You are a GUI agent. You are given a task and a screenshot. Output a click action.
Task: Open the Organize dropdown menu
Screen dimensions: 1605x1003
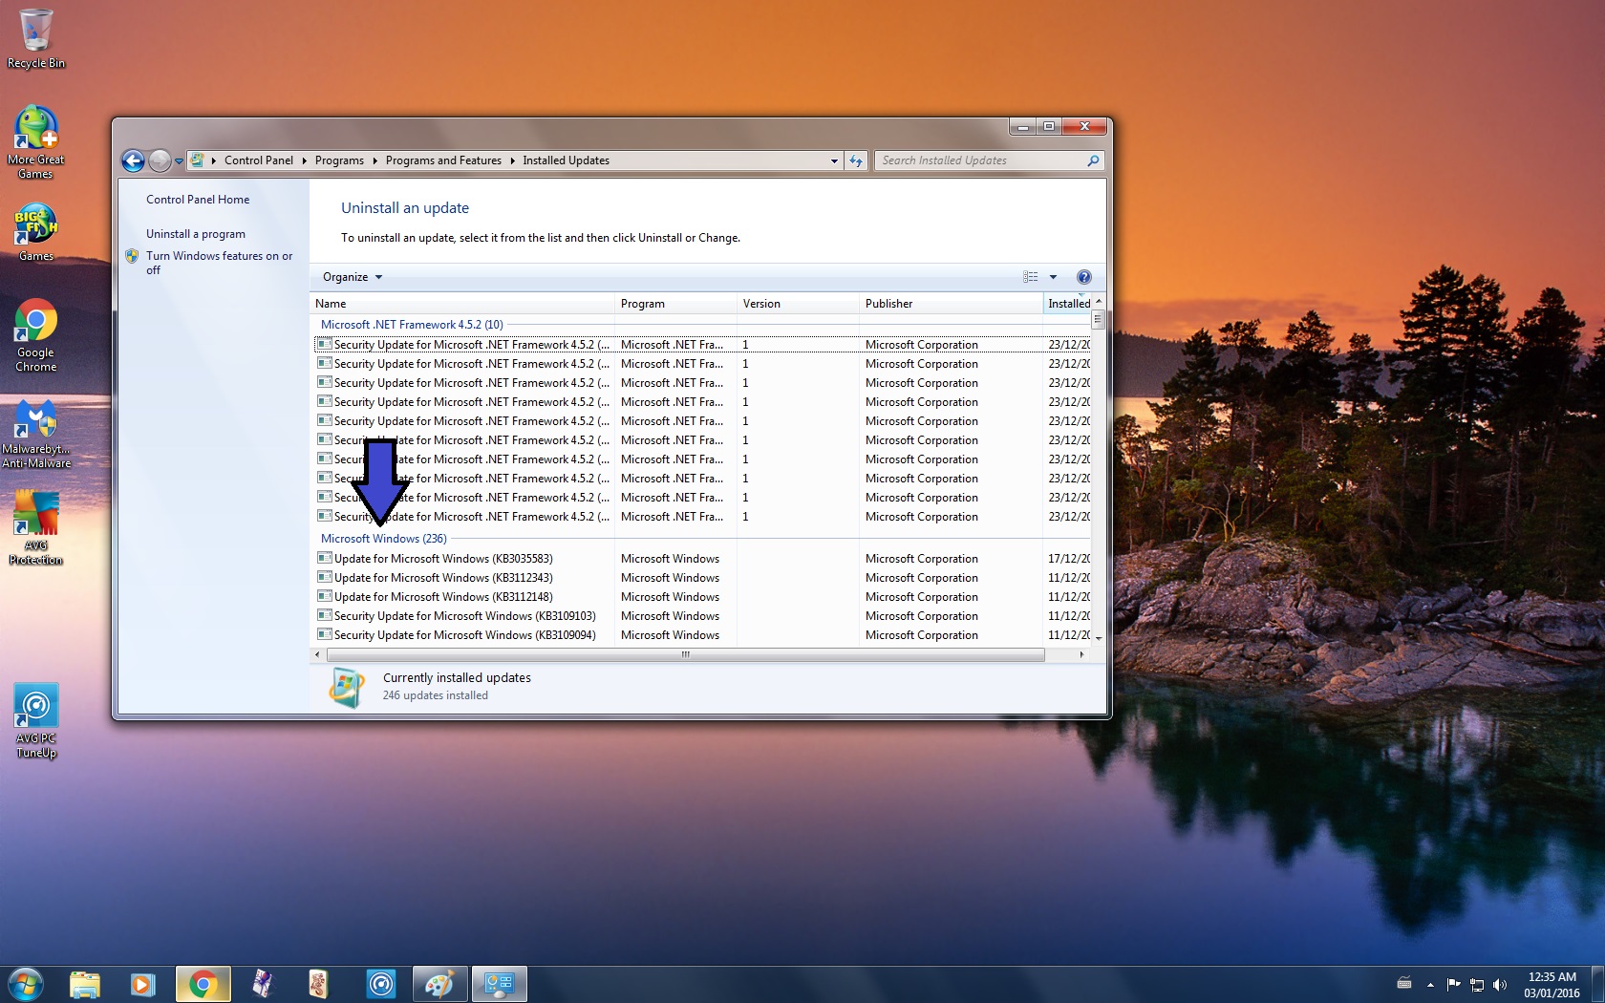click(x=352, y=277)
